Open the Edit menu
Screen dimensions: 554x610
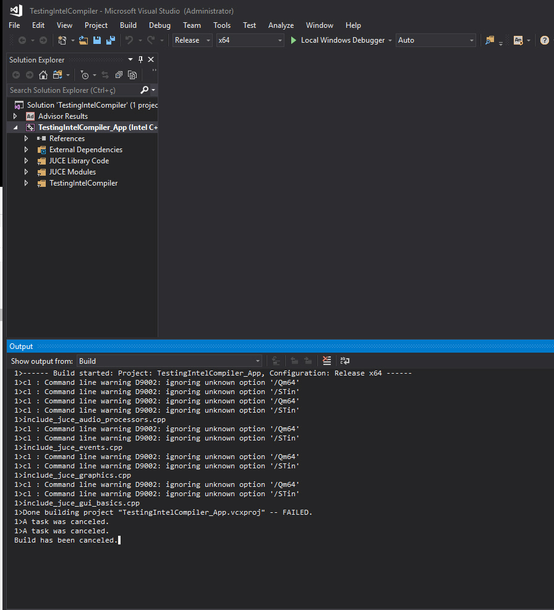(x=38, y=25)
